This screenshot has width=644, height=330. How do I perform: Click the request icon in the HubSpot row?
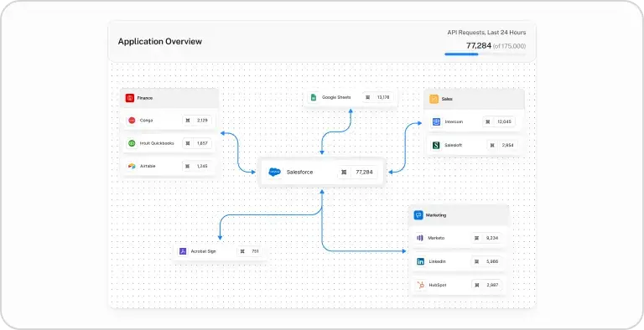point(477,285)
